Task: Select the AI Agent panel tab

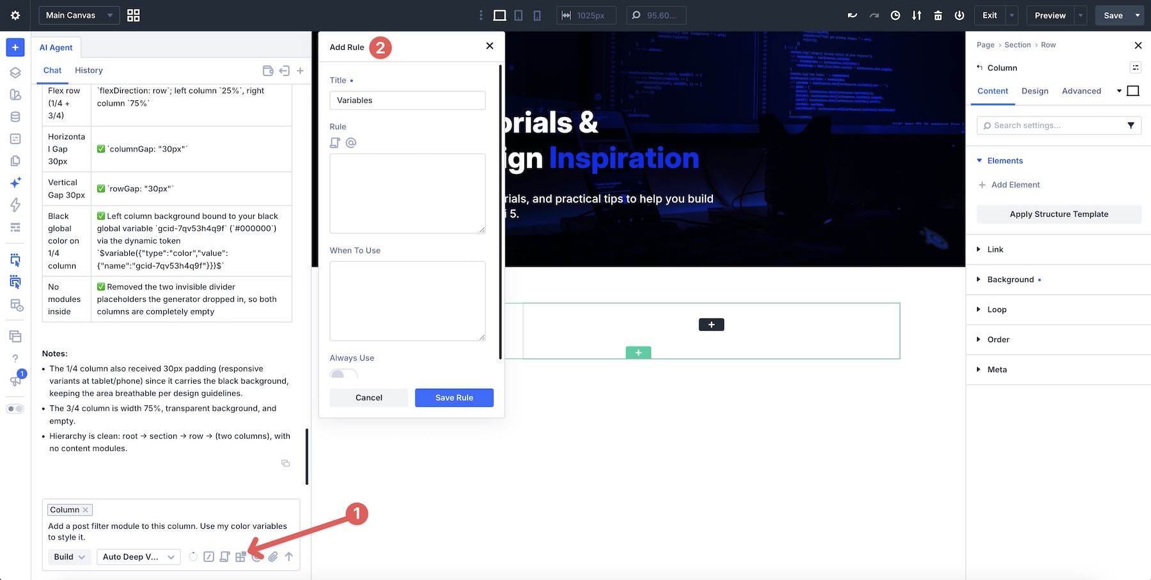Action: coord(56,47)
